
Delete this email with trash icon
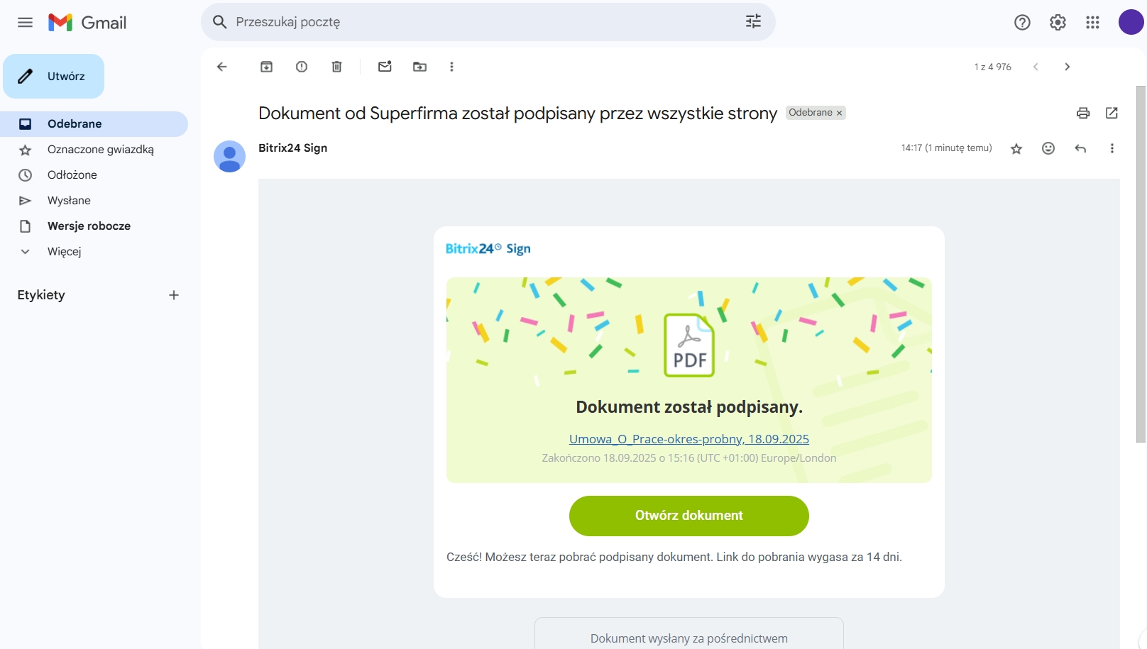point(337,67)
